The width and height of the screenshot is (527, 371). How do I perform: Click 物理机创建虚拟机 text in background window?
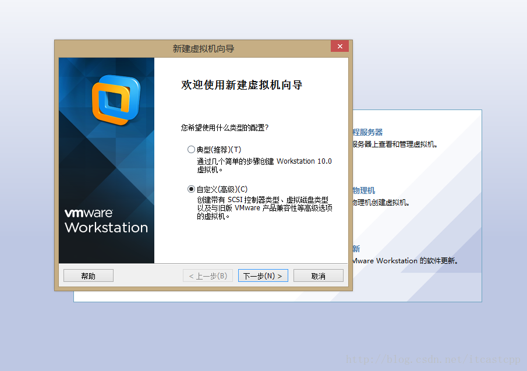(381, 202)
